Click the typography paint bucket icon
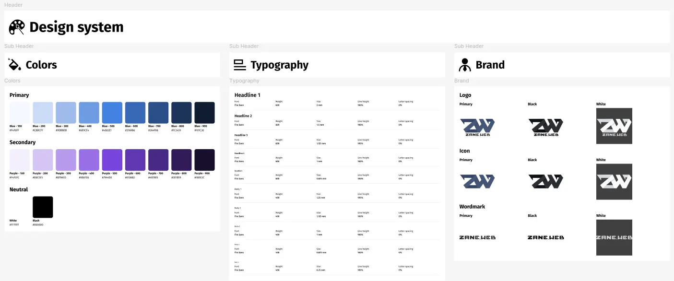The width and height of the screenshot is (674, 281). (239, 64)
